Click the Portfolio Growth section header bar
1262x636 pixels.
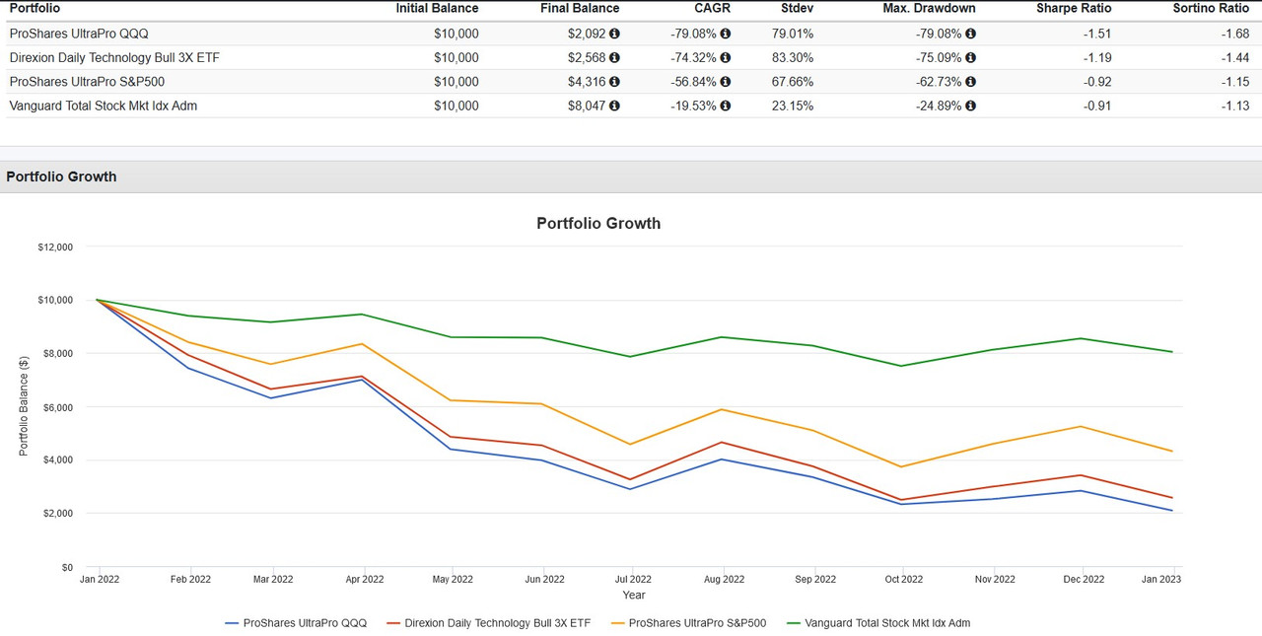pyautogui.click(x=631, y=177)
